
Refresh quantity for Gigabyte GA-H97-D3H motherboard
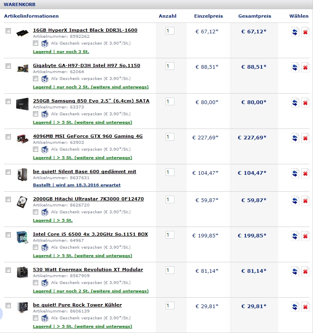tap(295, 68)
